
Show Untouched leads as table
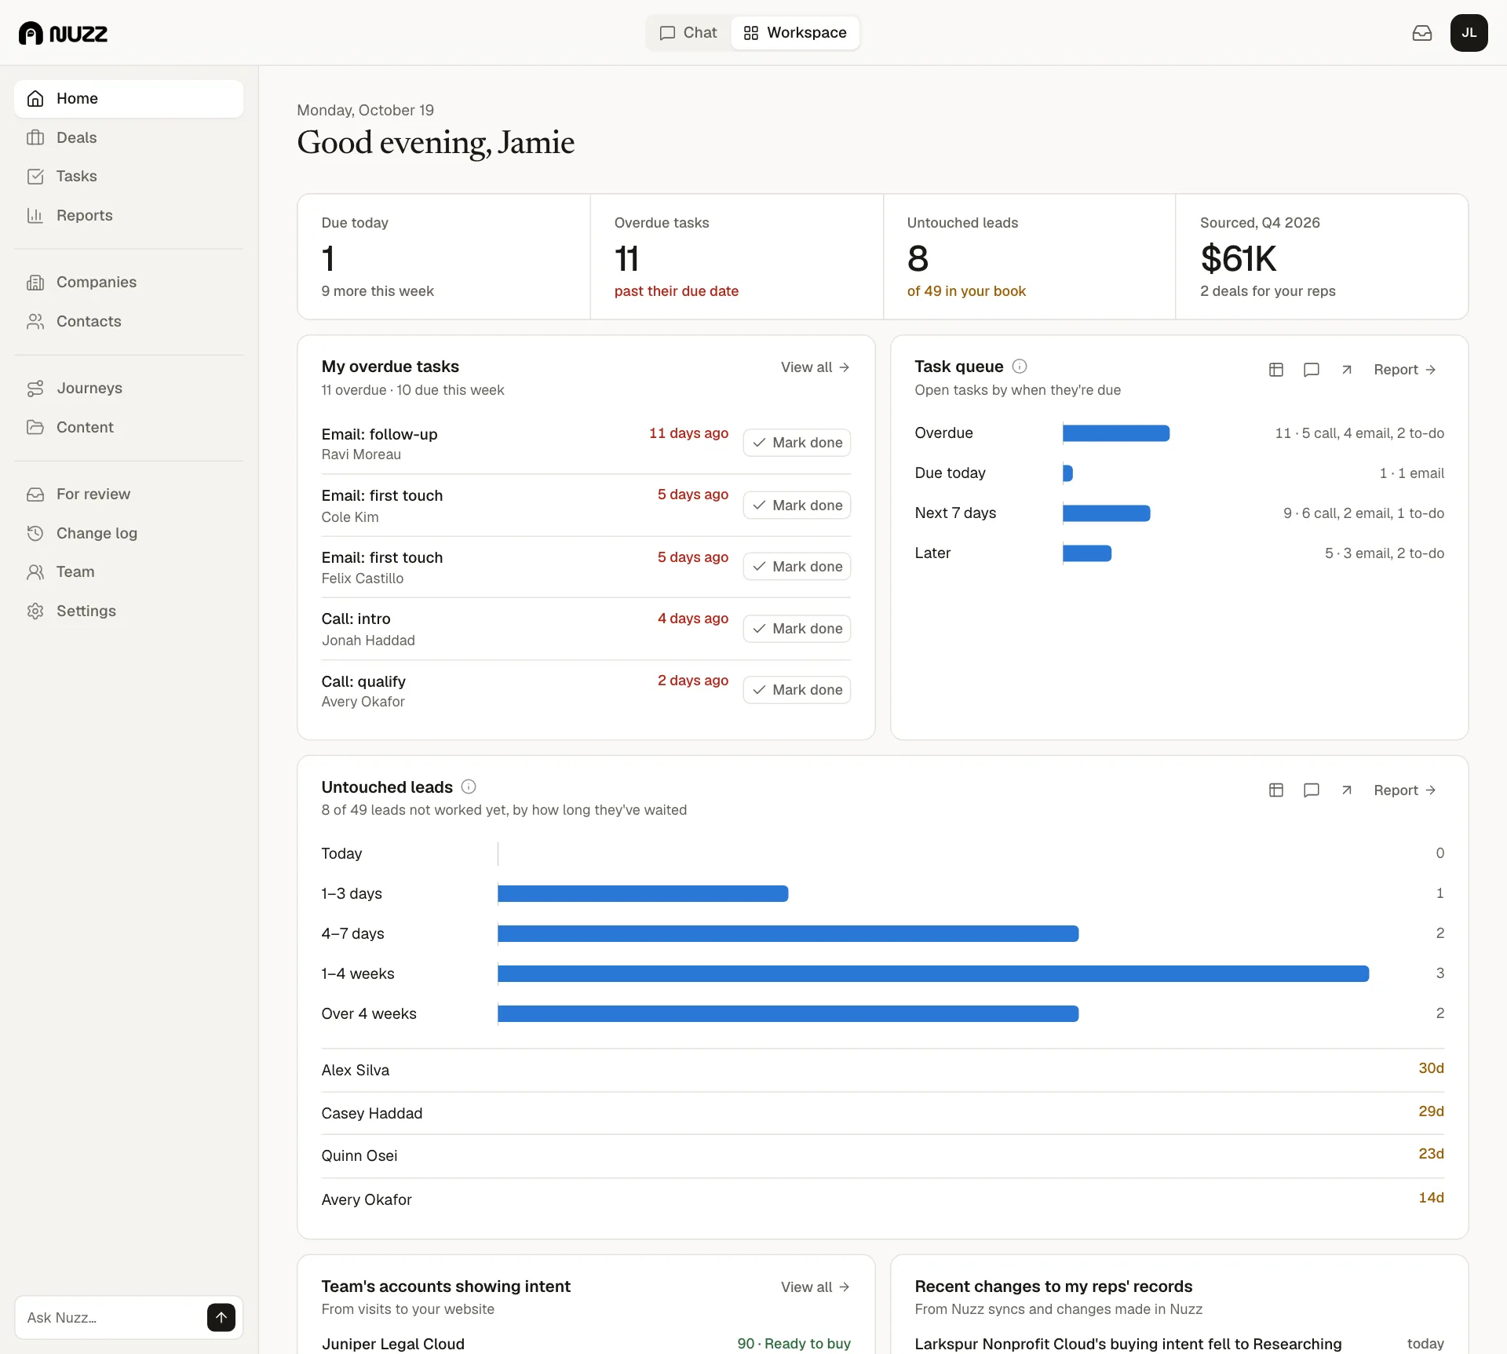pos(1276,790)
